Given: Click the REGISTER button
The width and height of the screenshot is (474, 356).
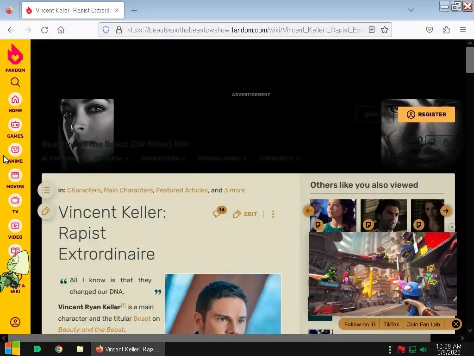Looking at the screenshot, I should point(426,114).
